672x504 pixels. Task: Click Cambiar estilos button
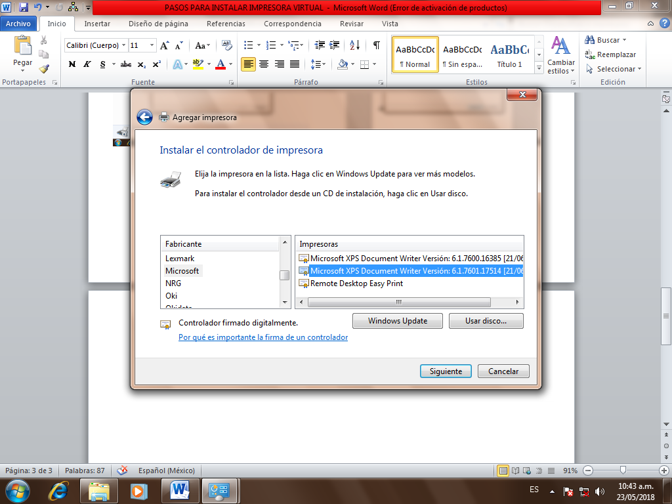click(560, 55)
